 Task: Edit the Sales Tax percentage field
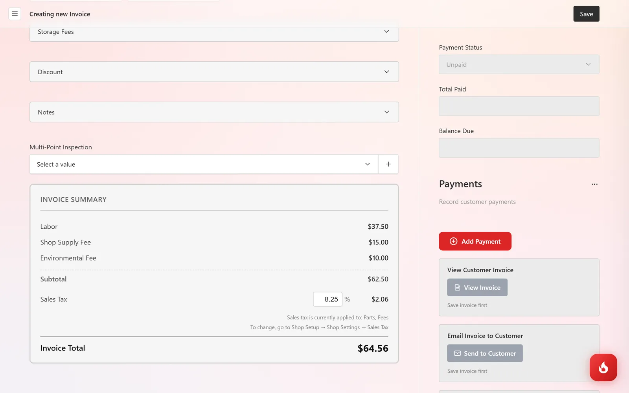click(x=328, y=299)
